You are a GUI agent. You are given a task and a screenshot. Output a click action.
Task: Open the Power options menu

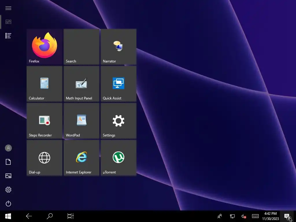tap(8, 203)
